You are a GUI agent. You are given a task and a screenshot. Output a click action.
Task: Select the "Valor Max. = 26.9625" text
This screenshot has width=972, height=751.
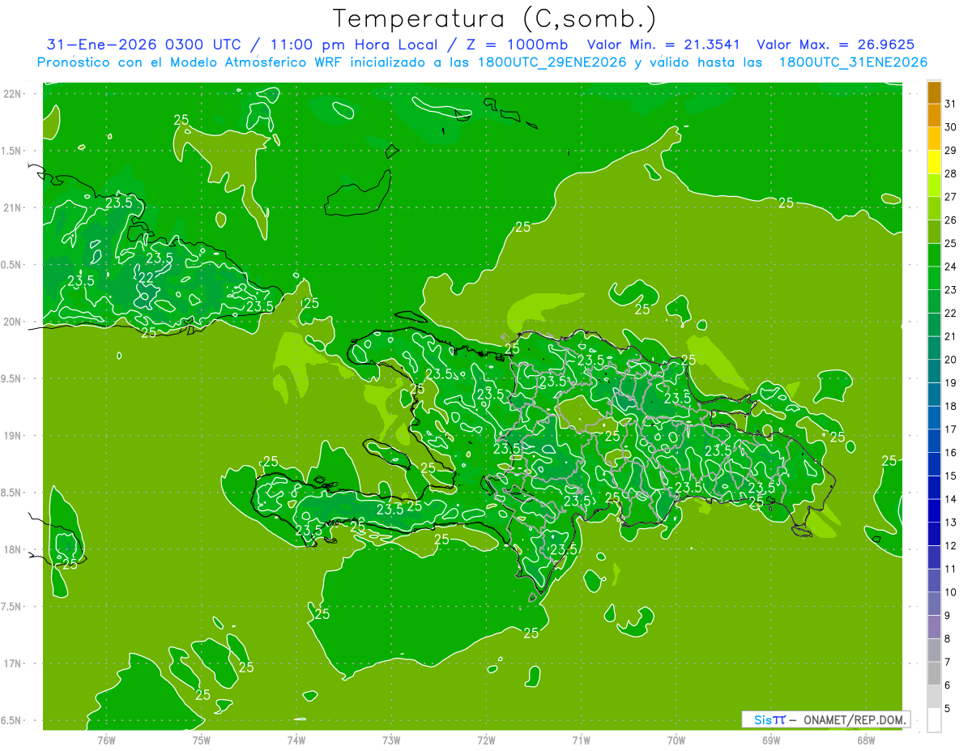coord(835,45)
